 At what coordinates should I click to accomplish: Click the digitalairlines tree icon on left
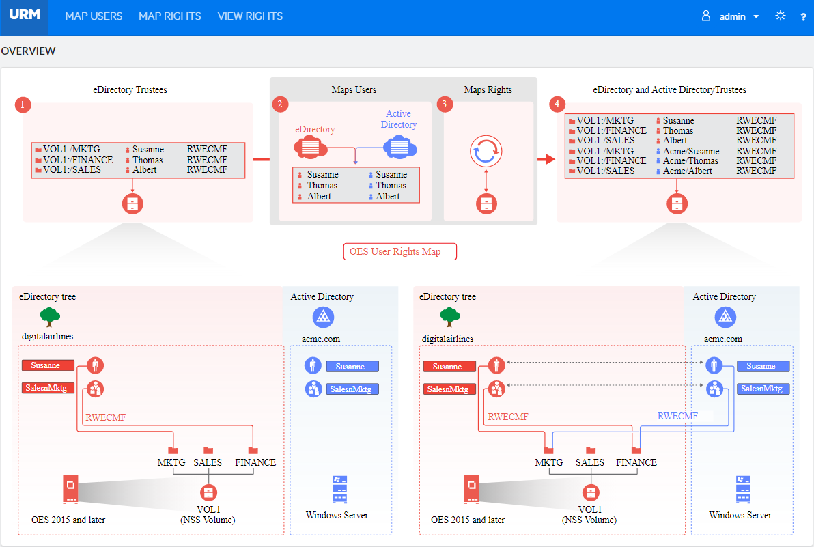coord(48,316)
